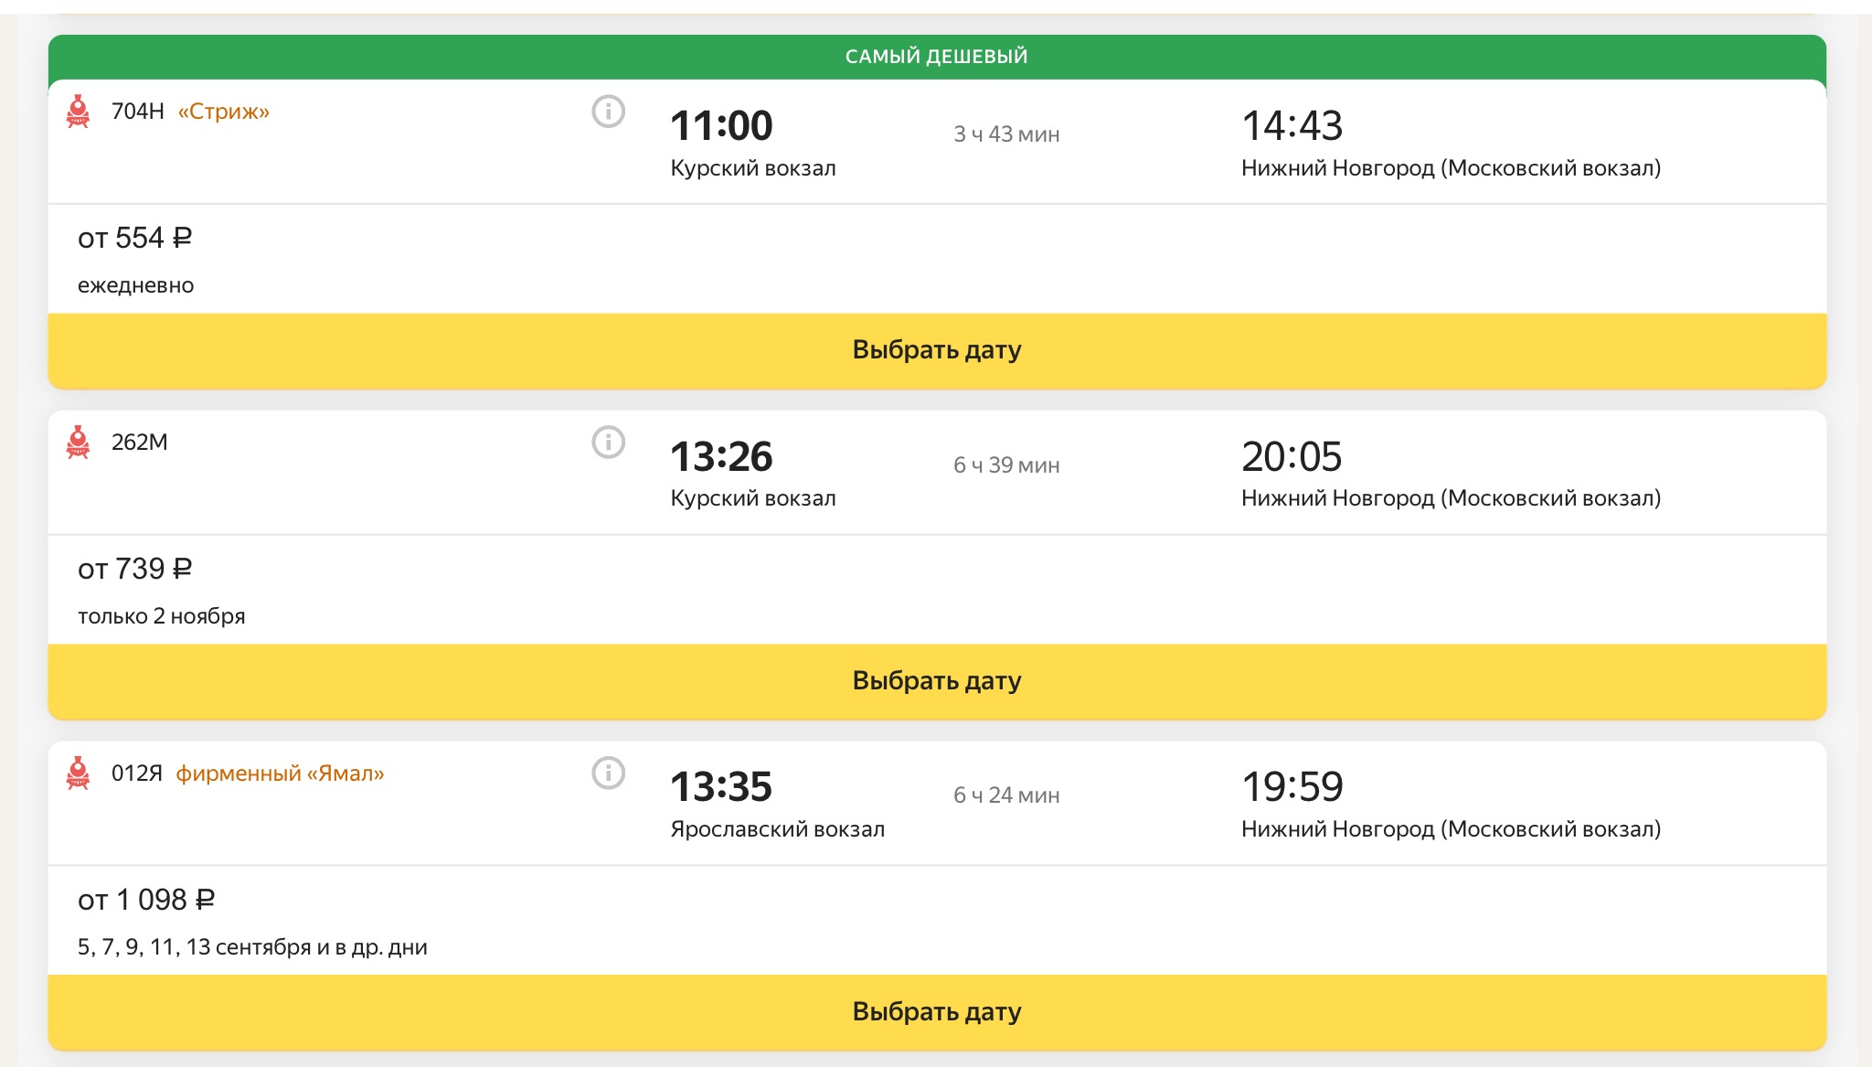Click train number 704Н
The image size is (1872, 1067).
(137, 112)
